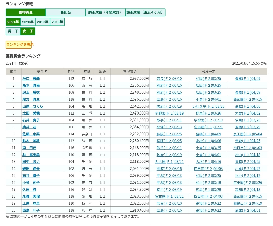Open 松山(F2)04/18 schedule link
Screen dimensions: 273x226
(x=247, y=155)
